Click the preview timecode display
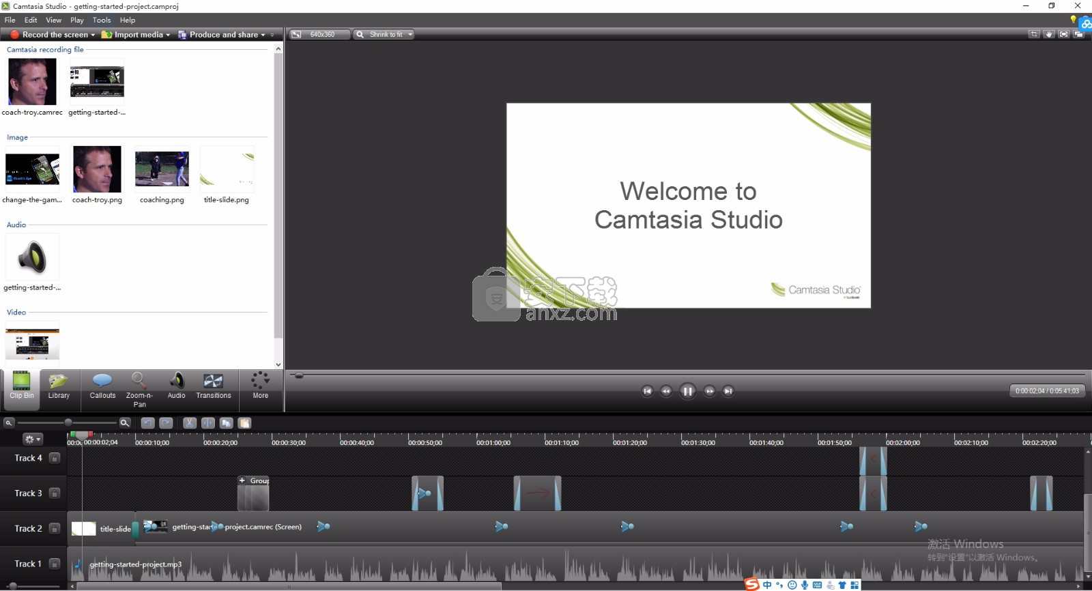The image size is (1092, 591). click(1047, 391)
